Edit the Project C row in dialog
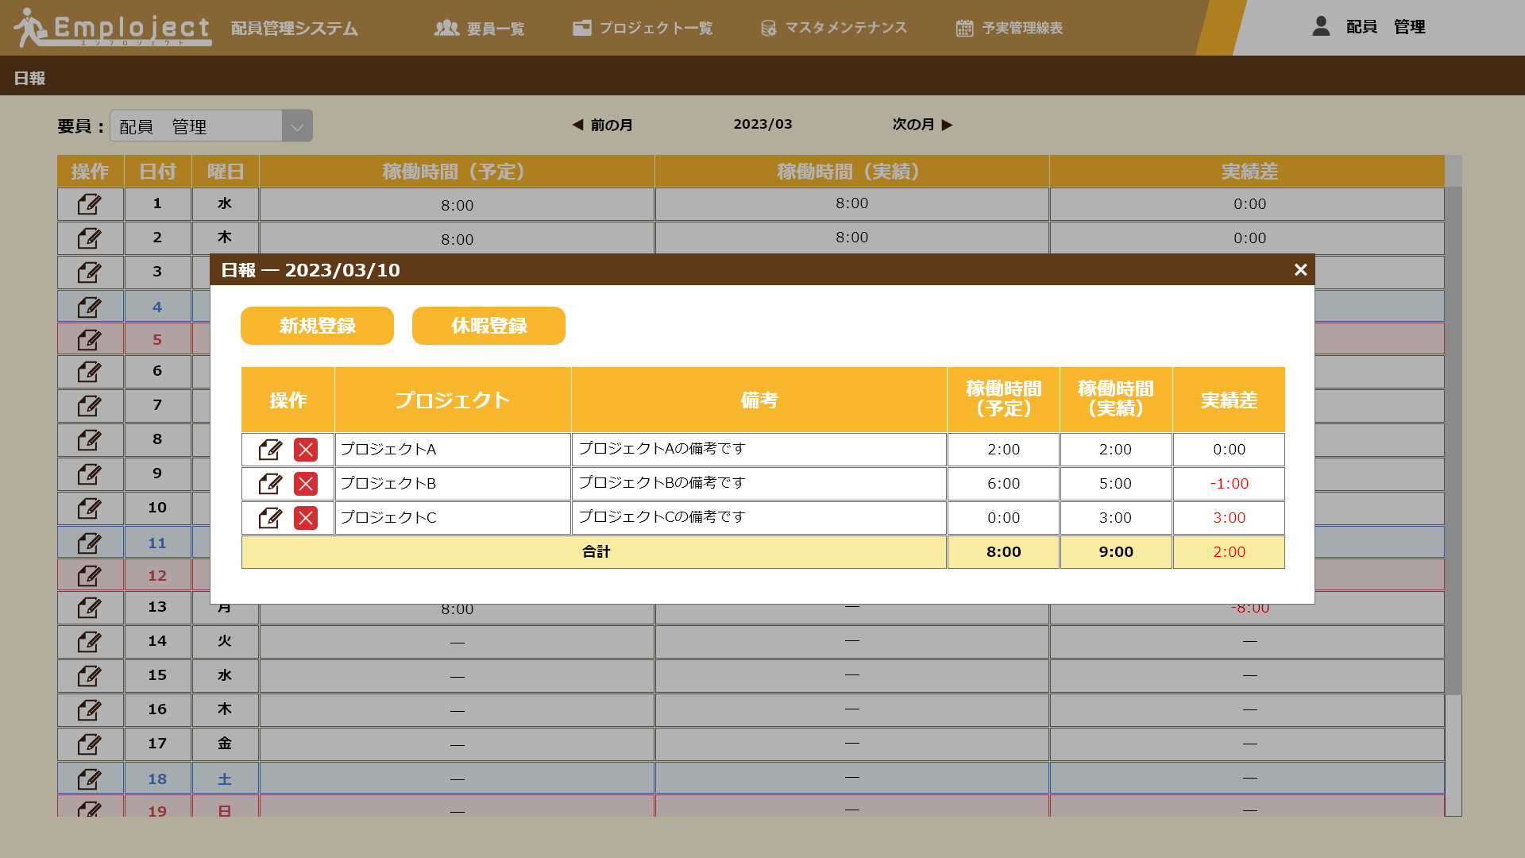The height and width of the screenshot is (858, 1525). [270, 518]
